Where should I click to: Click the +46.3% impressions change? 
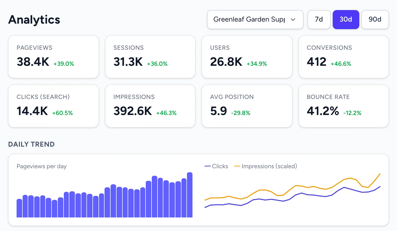166,113
